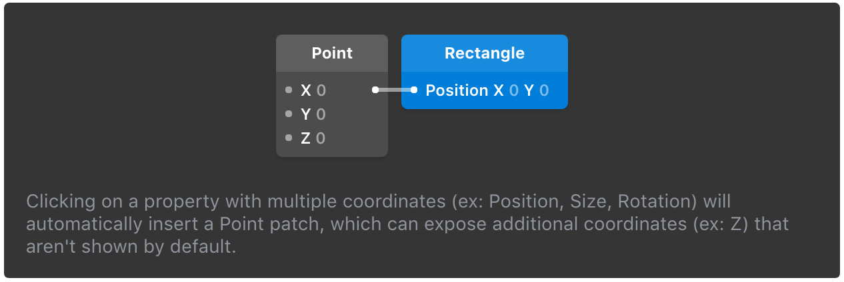Edit the X value in Point patch

point(321,90)
